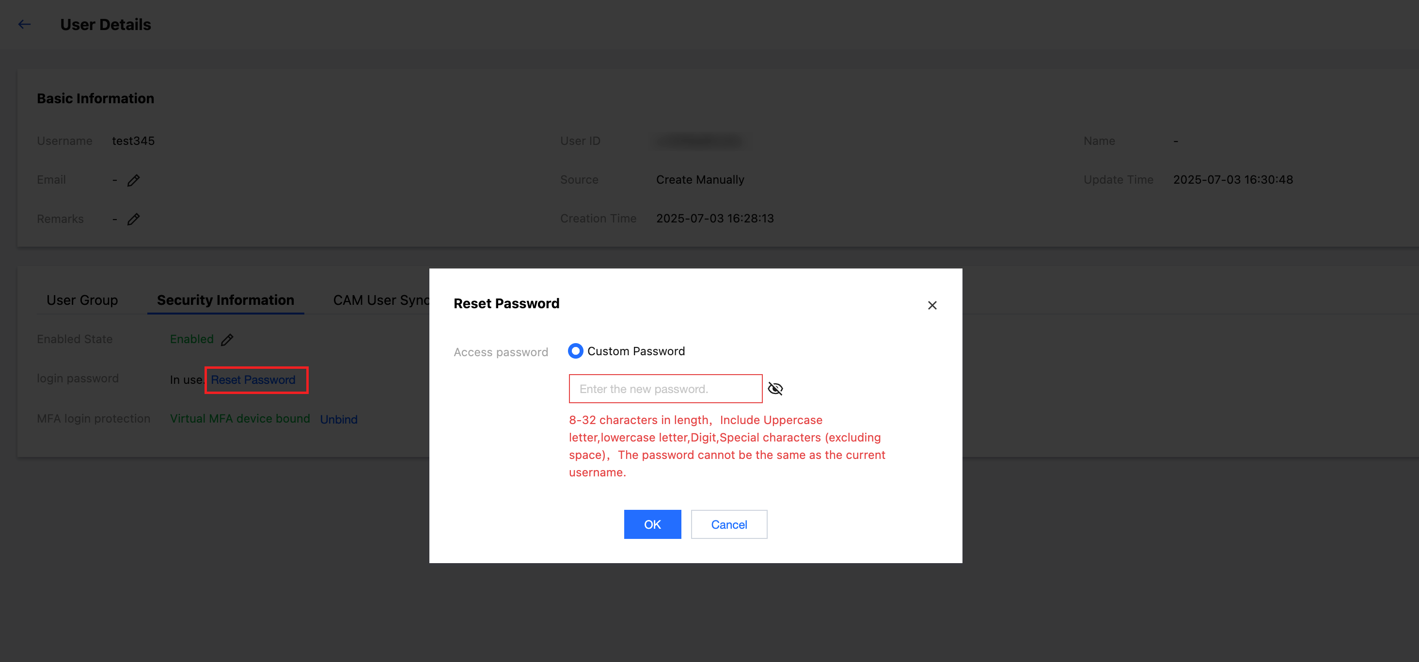Edit the Email field with pencil icon
Viewport: 1419px width, 662px height.
click(x=133, y=180)
